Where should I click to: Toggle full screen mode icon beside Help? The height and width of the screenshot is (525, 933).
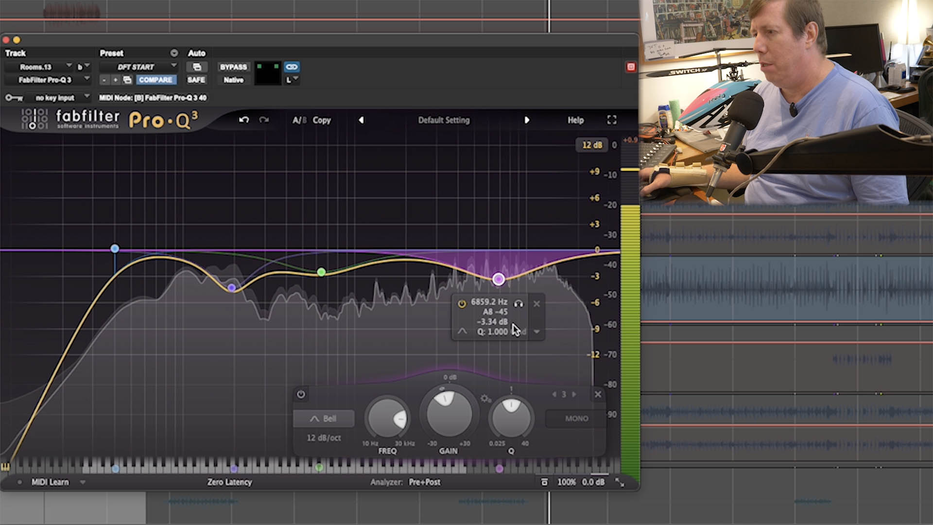(x=612, y=120)
